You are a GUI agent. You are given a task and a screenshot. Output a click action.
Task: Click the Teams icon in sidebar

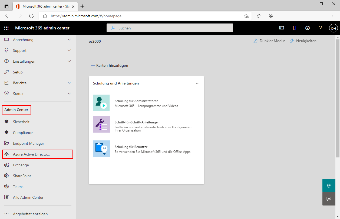(7, 187)
